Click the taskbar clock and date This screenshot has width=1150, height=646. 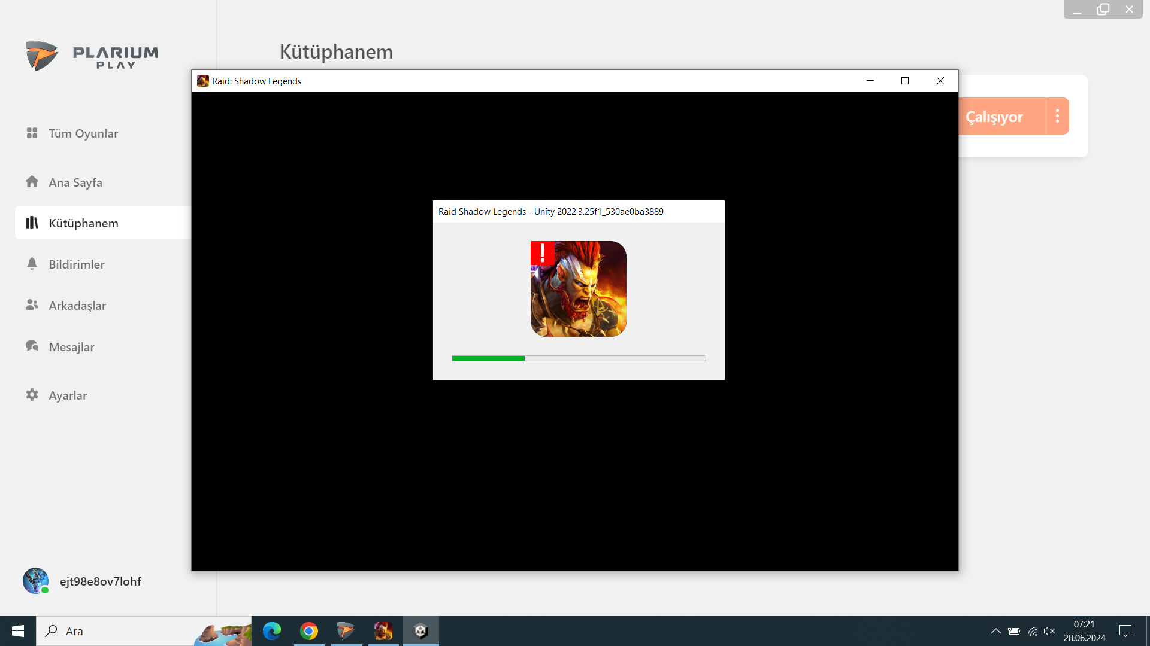coord(1084,631)
